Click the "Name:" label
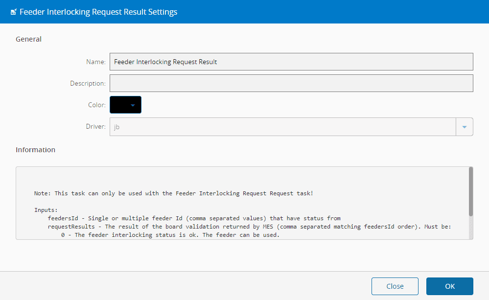 pyautogui.click(x=95, y=62)
